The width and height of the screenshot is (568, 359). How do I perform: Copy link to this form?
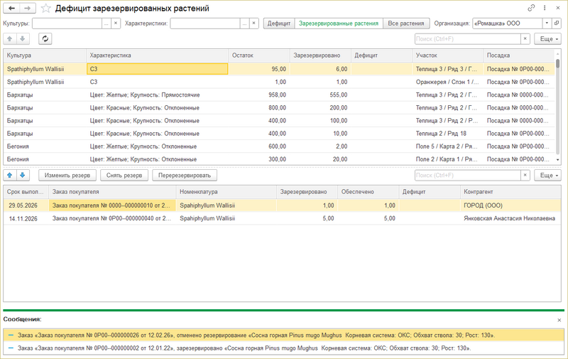(532, 9)
